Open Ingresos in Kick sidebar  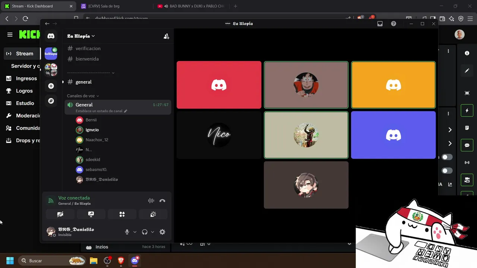coord(22,79)
